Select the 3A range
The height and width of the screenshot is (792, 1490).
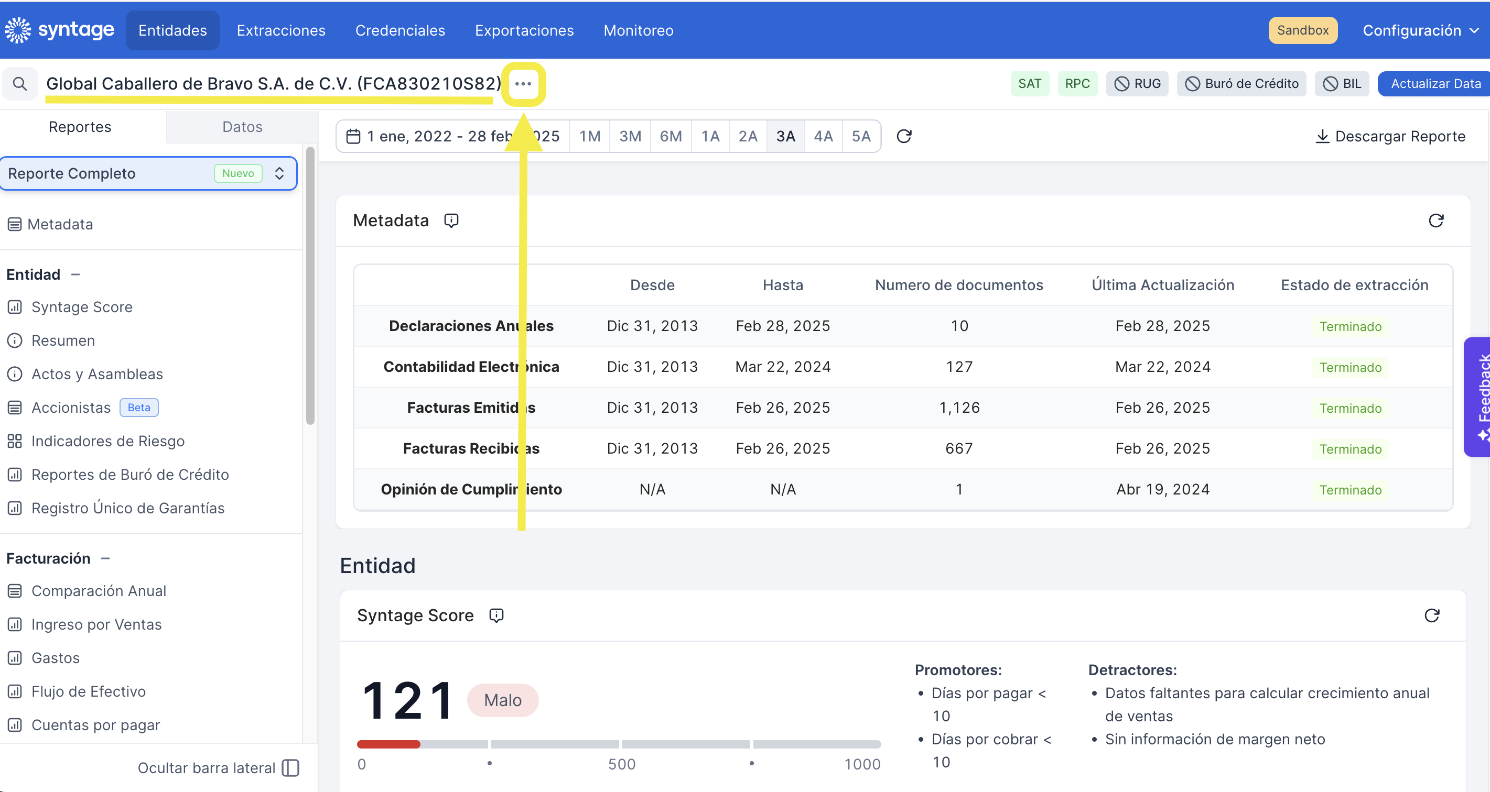[785, 136]
